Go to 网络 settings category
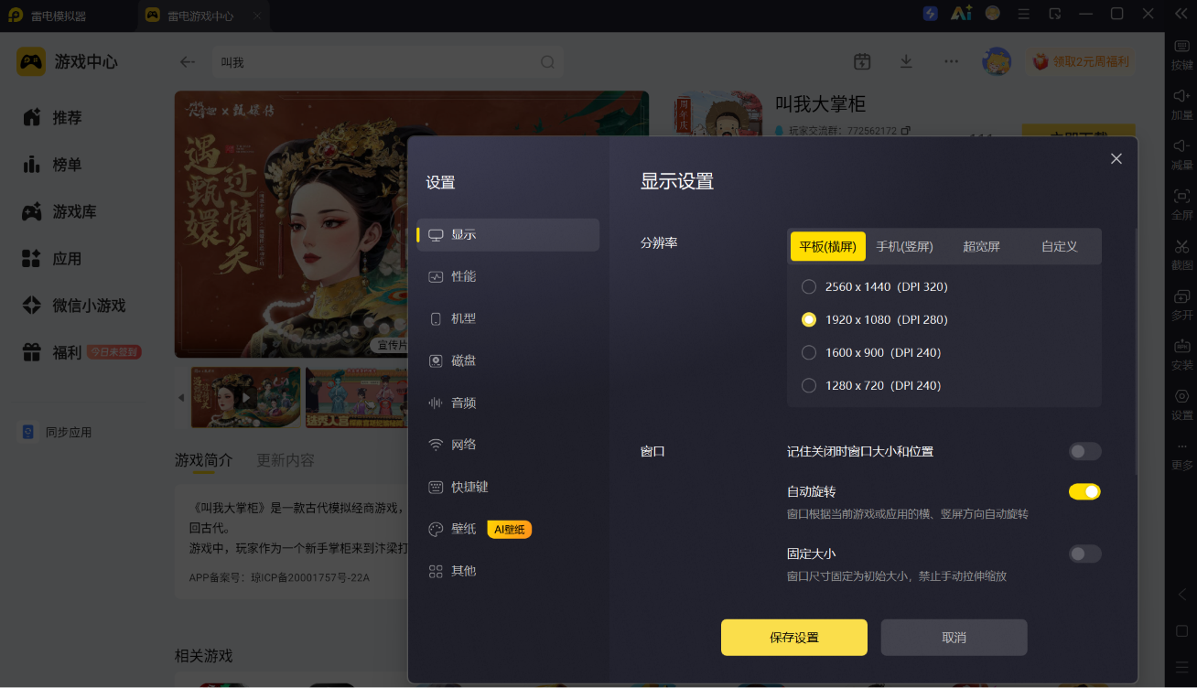The width and height of the screenshot is (1197, 688). (x=508, y=445)
